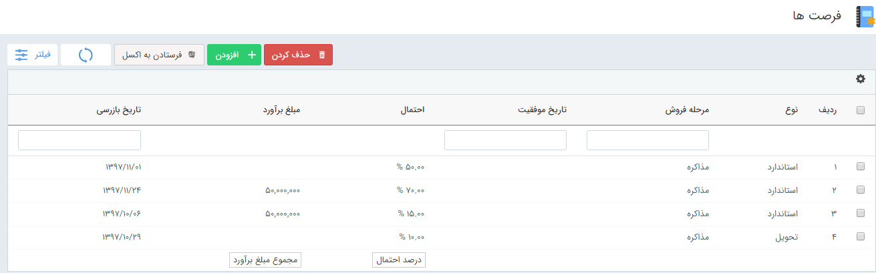Sort by تاریخ موفقیت column header
Screen dimensions: 876x273
542,110
